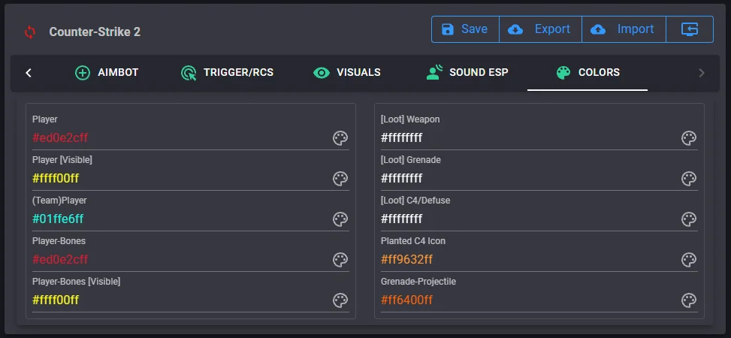Screen dimensions: 731x338
Task: Switch to the AIMBOT tab
Action: click(x=107, y=73)
